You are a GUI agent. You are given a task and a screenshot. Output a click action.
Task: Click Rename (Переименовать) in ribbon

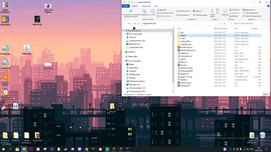(x=200, y=15)
